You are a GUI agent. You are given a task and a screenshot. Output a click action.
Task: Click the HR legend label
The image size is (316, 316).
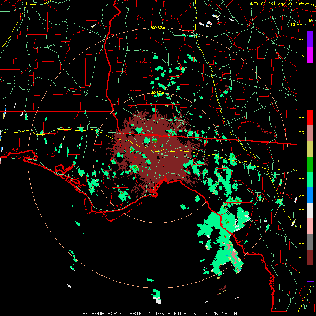coord(302,164)
